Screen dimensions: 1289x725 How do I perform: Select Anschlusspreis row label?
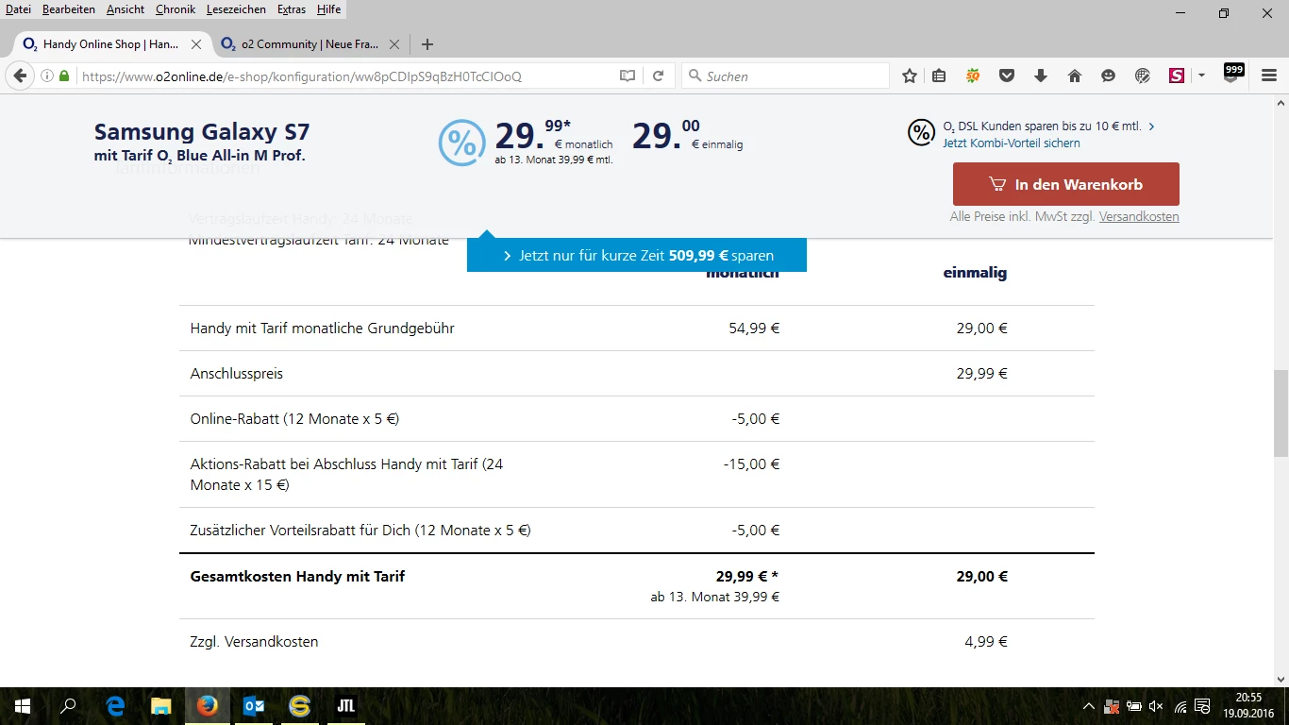point(237,374)
